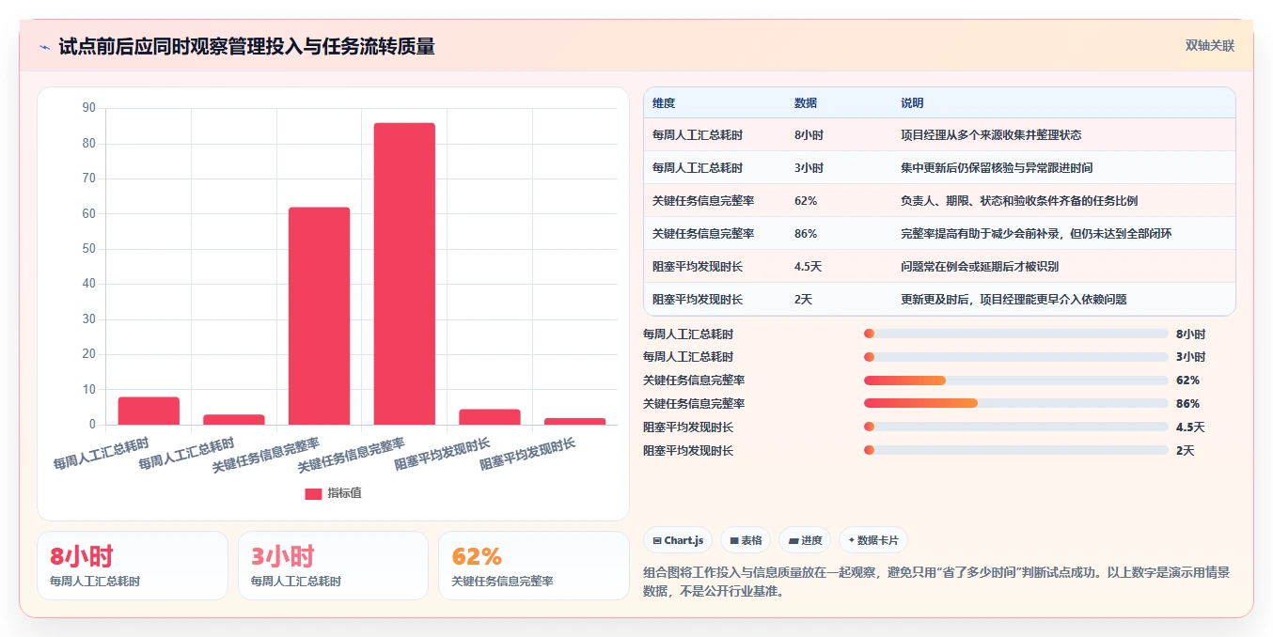
Task: Click the progress bar labeled 8小时
Action: (x=1015, y=334)
